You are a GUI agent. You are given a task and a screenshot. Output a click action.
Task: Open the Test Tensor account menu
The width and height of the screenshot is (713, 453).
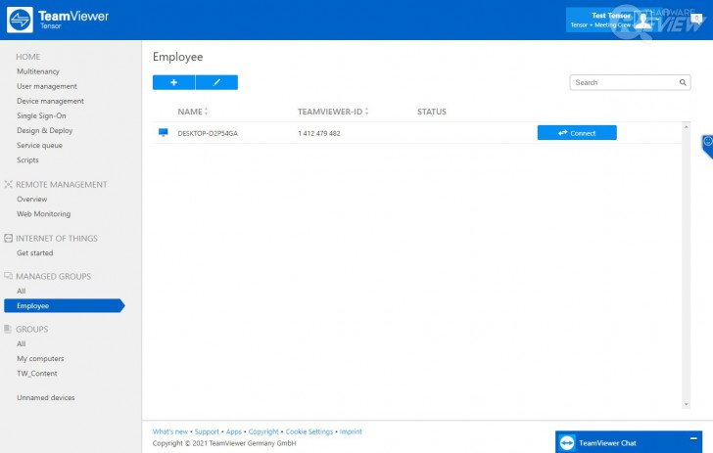[611, 20]
